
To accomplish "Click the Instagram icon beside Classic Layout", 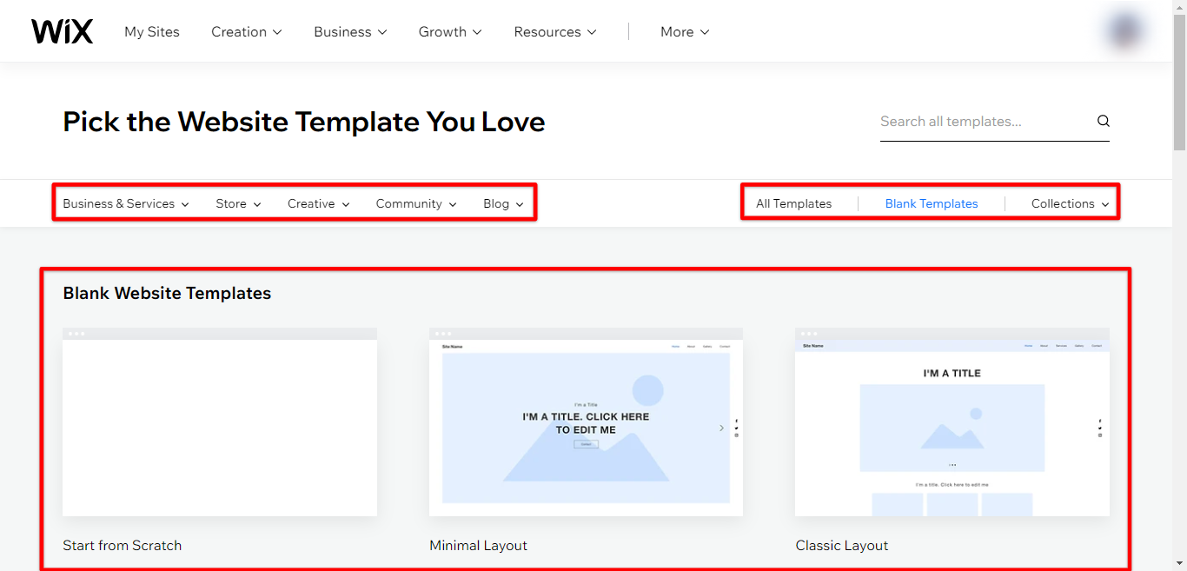I will tap(1100, 435).
